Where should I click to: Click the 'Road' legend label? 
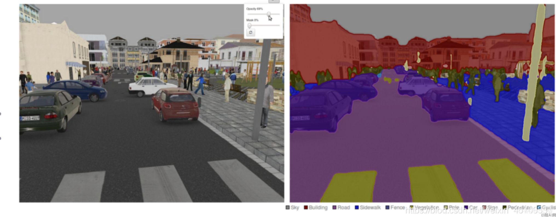[344, 207]
